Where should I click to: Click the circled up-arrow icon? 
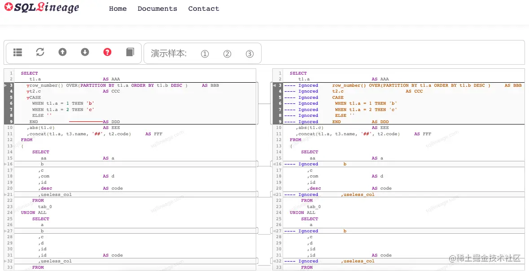tap(62, 52)
